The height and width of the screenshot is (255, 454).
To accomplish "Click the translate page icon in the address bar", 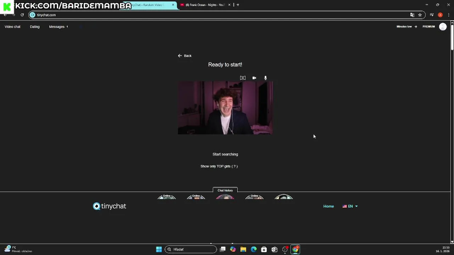I will click(412, 15).
